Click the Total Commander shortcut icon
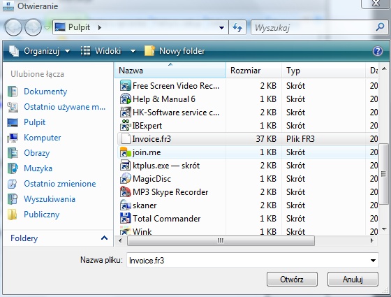The width and height of the screenshot is (391, 297). 125,218
